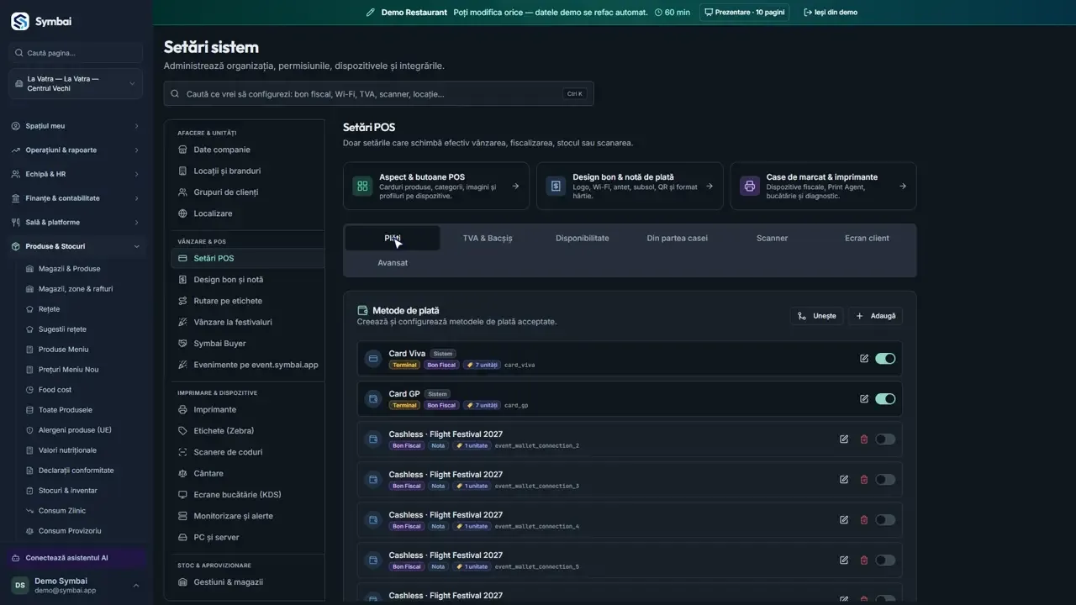Enable the event_wallet_connection_5 toggle
Screen dimensions: 1076x605
[885, 560]
